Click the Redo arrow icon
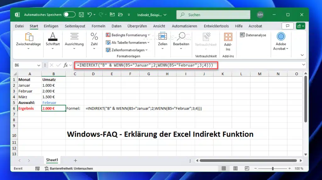The image size is (322, 180). pyautogui.click(x=101, y=14)
